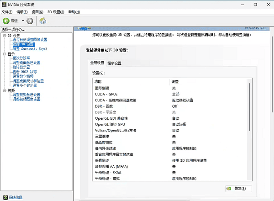Collapse the 视频 tree node
Screen dimensions: 274x201
pyautogui.click(x=4, y=90)
